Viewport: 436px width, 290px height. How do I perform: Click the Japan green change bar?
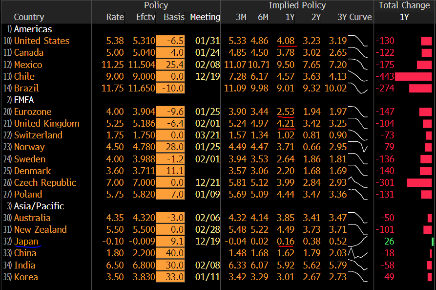[433, 241]
